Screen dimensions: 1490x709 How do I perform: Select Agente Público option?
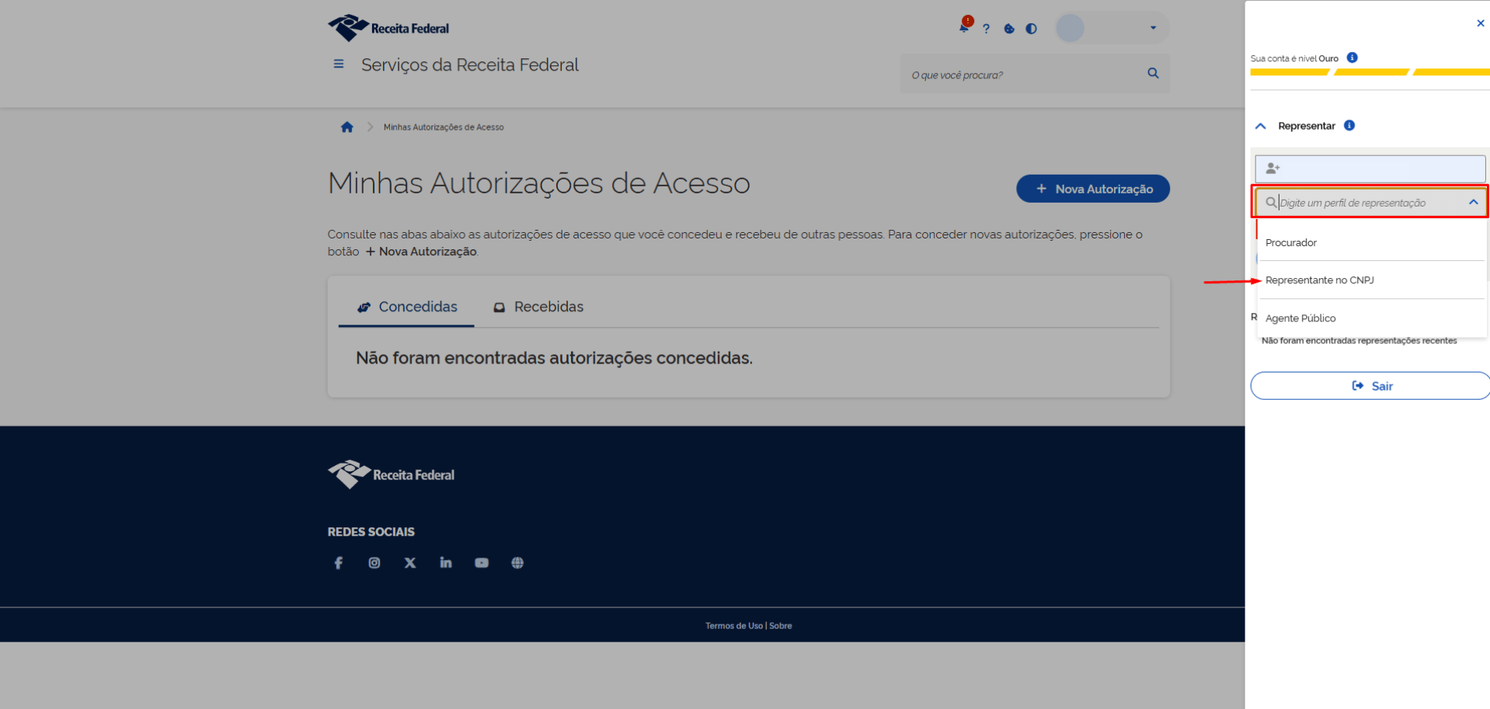point(1372,318)
